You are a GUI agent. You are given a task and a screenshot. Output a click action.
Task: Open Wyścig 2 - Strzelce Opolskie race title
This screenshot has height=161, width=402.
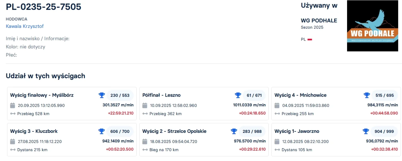coord(174,131)
